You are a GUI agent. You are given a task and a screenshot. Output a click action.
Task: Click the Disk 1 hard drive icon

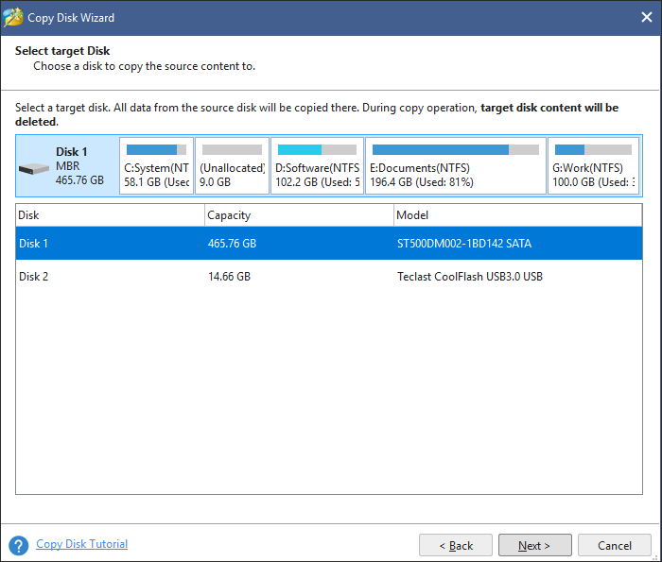pos(34,169)
